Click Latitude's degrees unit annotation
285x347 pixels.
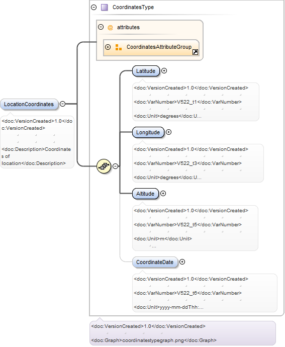[x=167, y=116]
